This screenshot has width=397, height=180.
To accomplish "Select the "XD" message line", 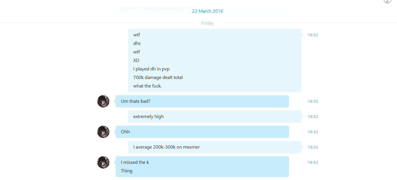I will click(x=136, y=60).
